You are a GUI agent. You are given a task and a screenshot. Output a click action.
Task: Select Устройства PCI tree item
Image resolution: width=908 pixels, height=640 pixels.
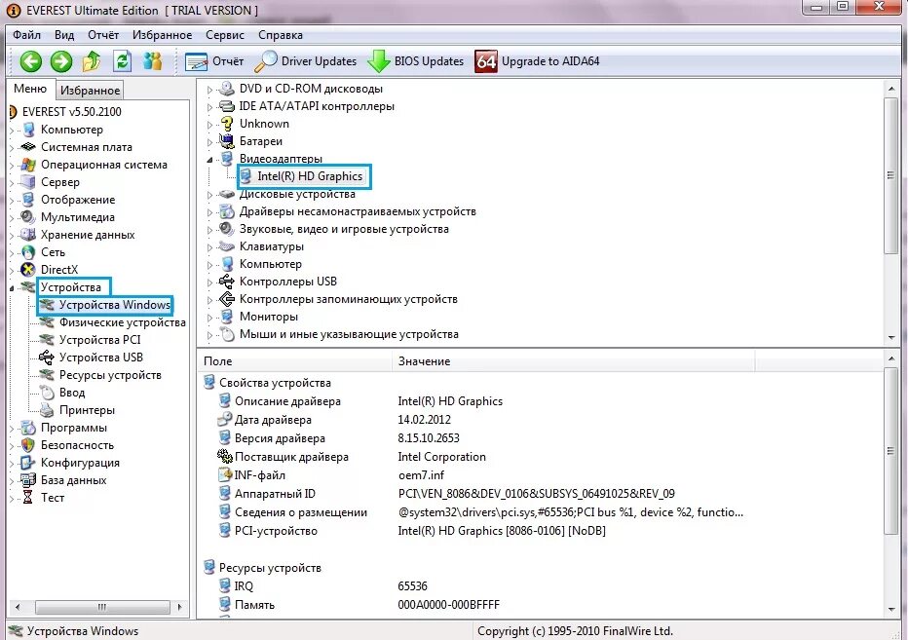[99, 340]
